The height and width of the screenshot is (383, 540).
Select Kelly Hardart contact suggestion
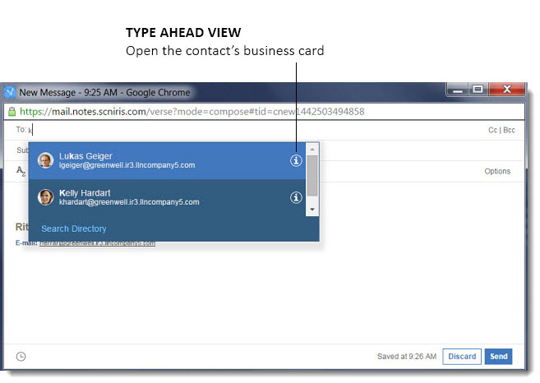click(167, 198)
